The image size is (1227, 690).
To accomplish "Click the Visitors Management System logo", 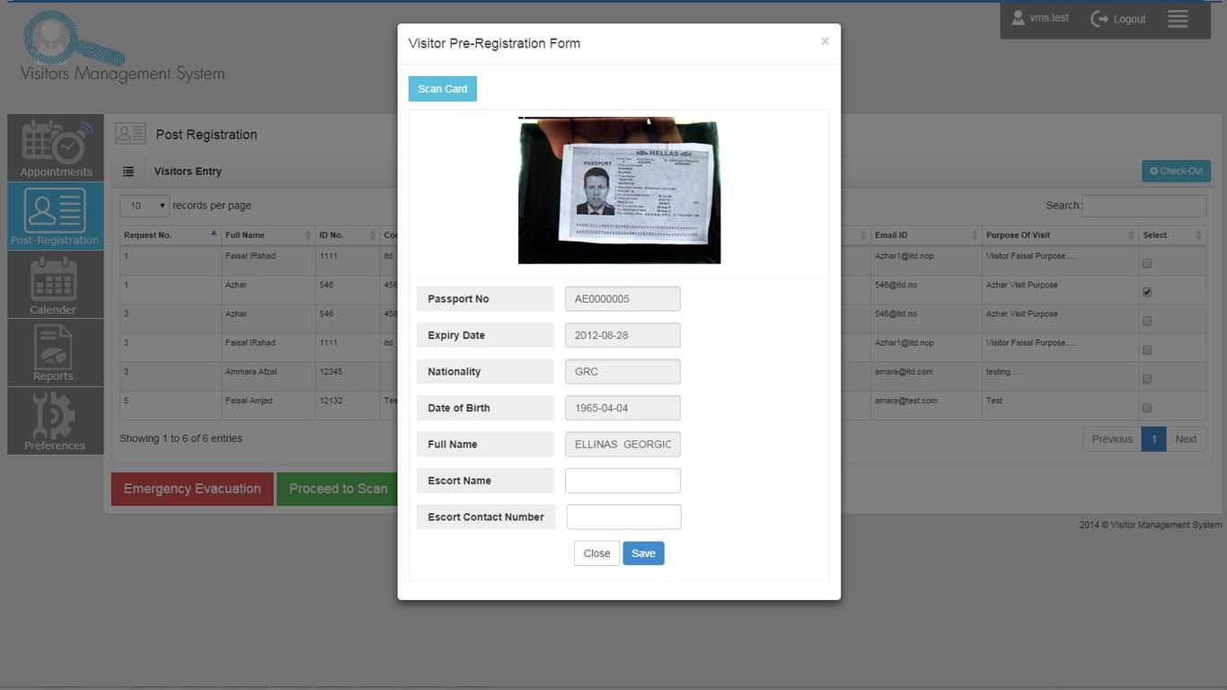I will point(122,47).
